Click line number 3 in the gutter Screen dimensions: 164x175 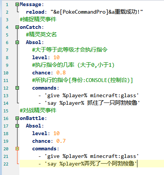click(x=7, y=20)
